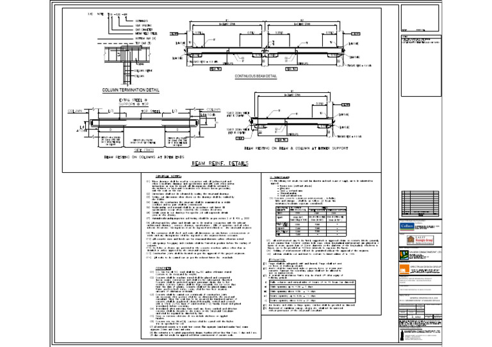Click the revision table in title block
The height and width of the screenshot is (347, 492).
tap(420, 204)
